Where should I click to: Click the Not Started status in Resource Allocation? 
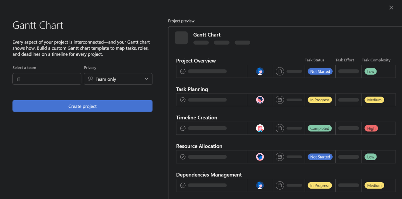[x=320, y=157]
